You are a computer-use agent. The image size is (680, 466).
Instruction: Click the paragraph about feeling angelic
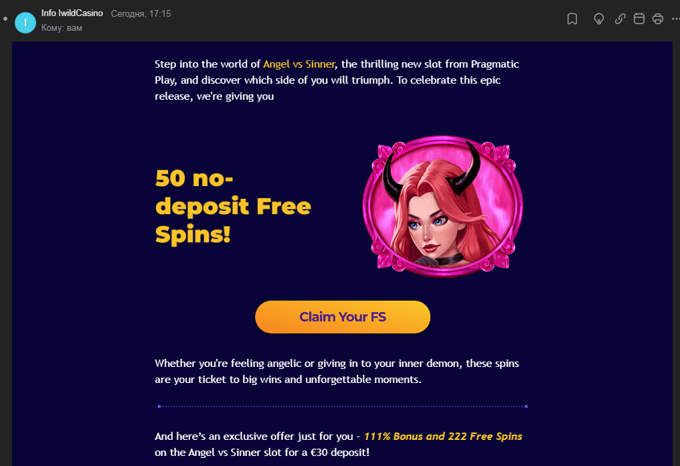[337, 372]
